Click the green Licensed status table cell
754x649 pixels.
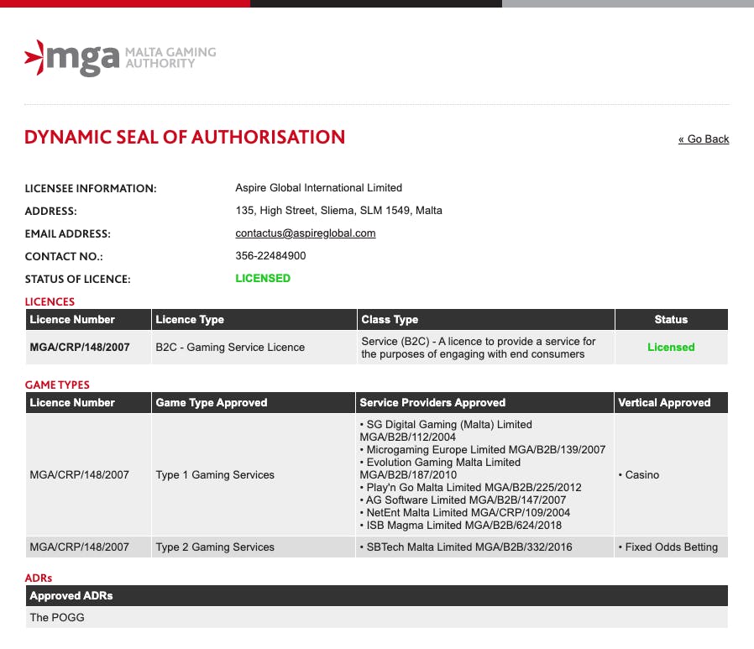[671, 347]
